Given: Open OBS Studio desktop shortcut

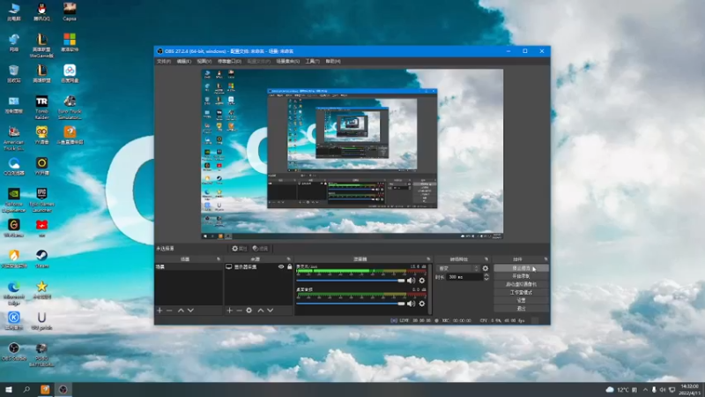Looking at the screenshot, I should [x=14, y=351].
